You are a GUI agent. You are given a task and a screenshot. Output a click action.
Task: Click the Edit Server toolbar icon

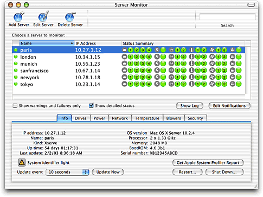pos(43,16)
